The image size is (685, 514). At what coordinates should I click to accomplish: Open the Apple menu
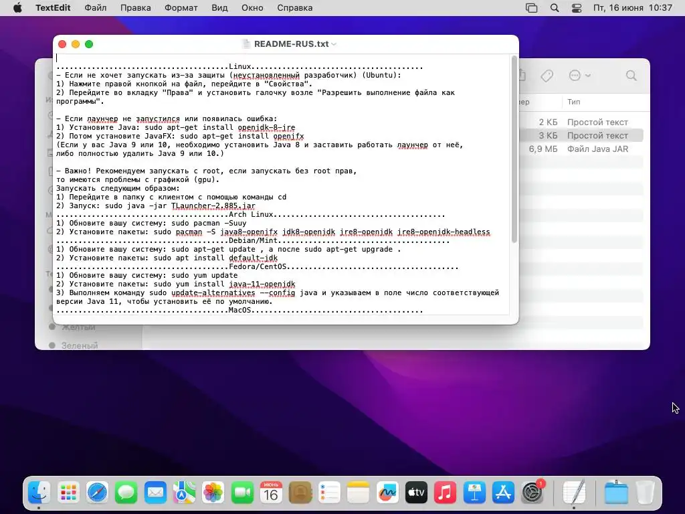(x=17, y=8)
